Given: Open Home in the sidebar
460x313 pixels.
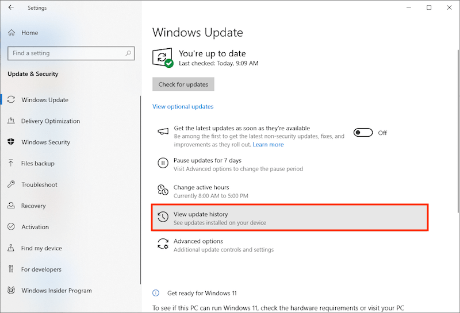Looking at the screenshot, I should (x=30, y=33).
